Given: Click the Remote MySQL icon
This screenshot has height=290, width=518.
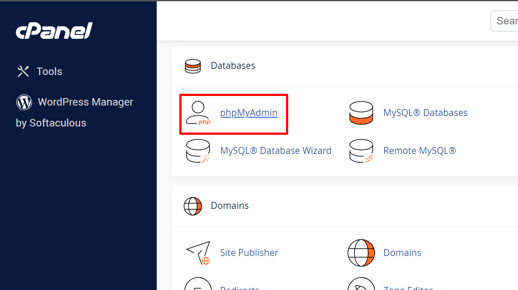Looking at the screenshot, I should tap(361, 151).
